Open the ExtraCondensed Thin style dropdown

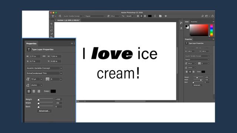coord(44,73)
